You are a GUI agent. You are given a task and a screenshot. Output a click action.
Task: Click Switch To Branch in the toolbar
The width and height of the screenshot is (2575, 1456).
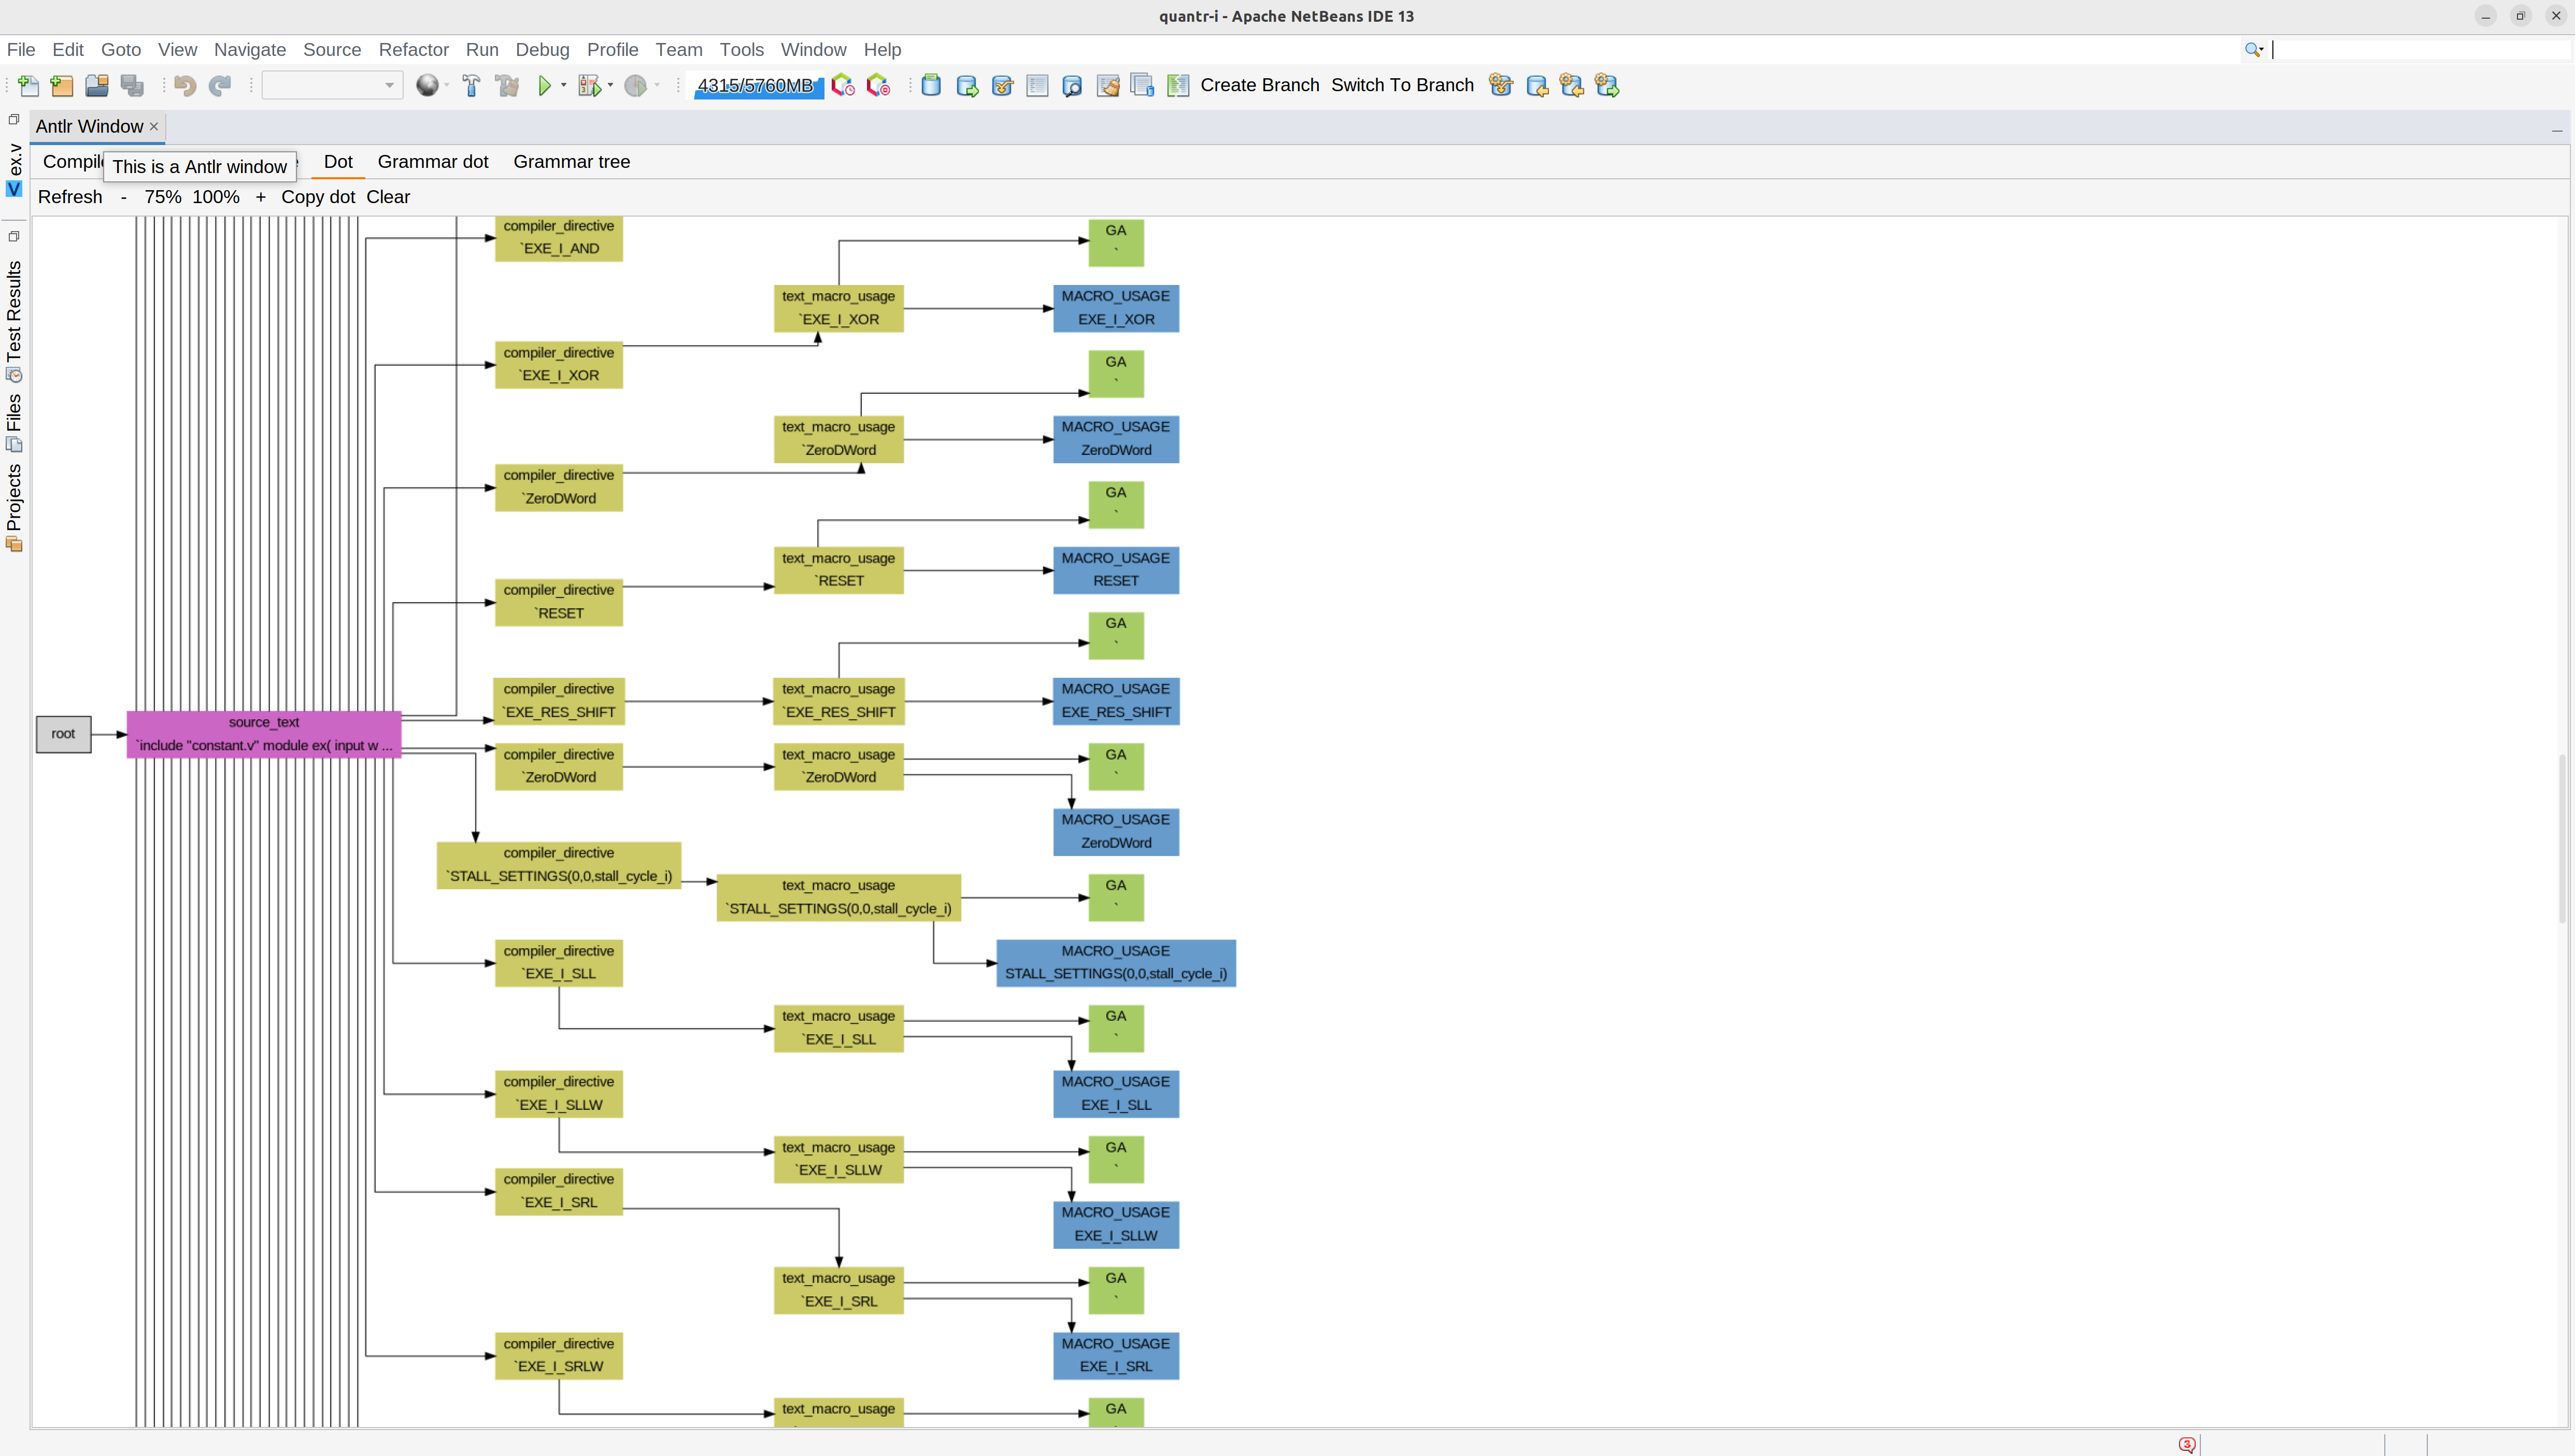(x=1402, y=86)
